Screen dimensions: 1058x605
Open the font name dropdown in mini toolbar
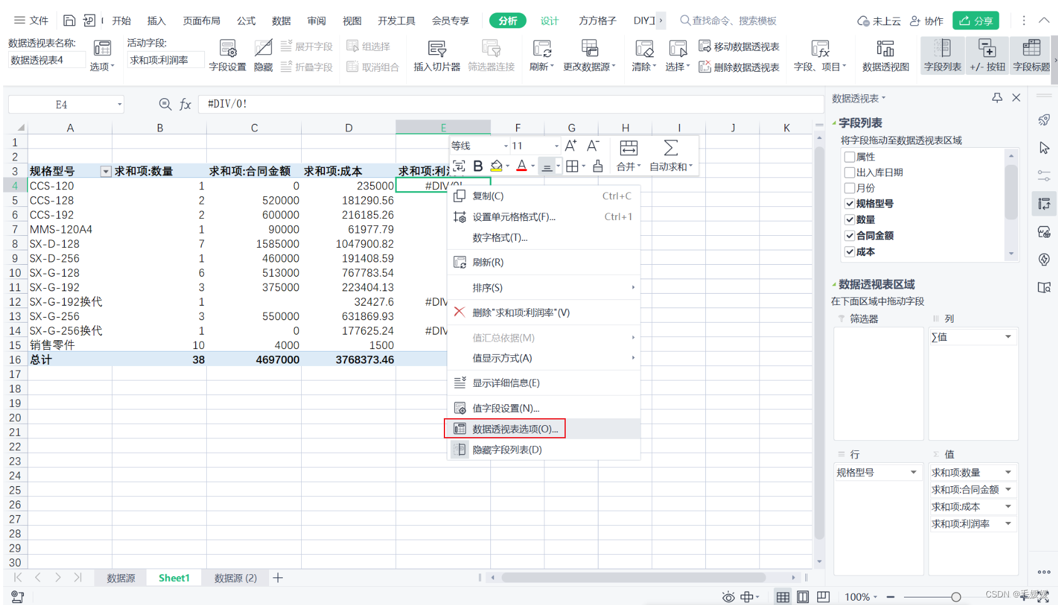(x=505, y=146)
